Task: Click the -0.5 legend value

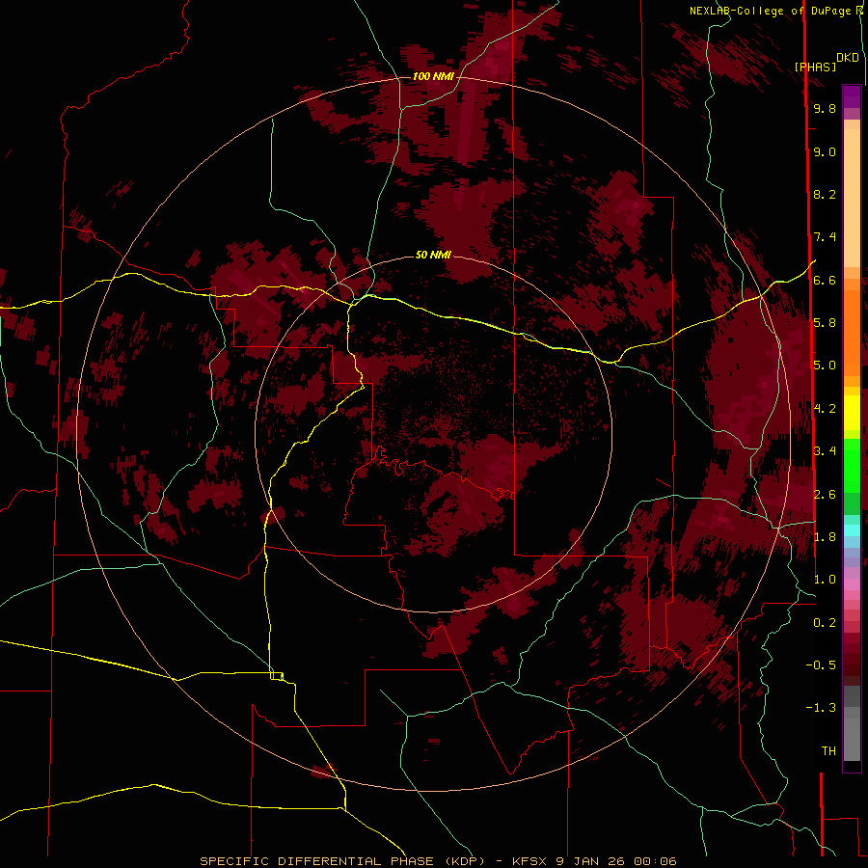Action: (x=821, y=665)
